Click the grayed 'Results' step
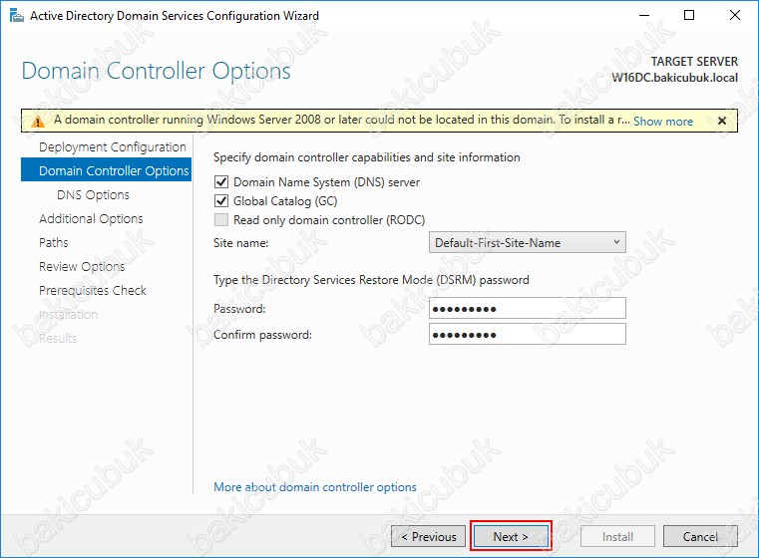Screen dimensions: 759x558 coord(58,338)
